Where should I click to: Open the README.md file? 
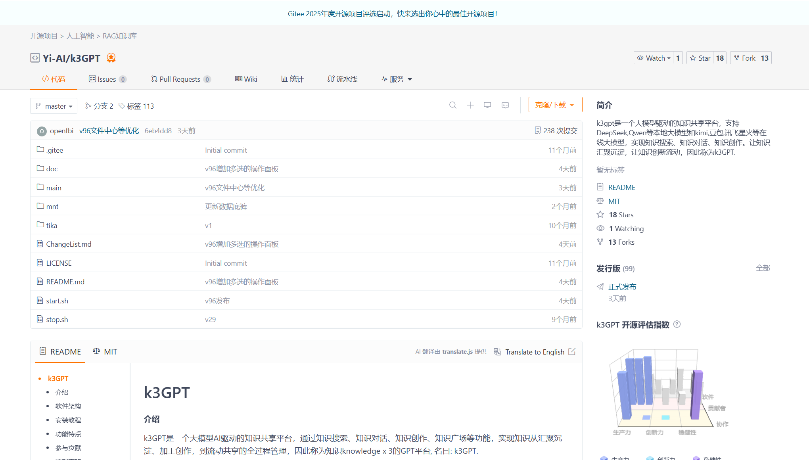click(x=65, y=282)
